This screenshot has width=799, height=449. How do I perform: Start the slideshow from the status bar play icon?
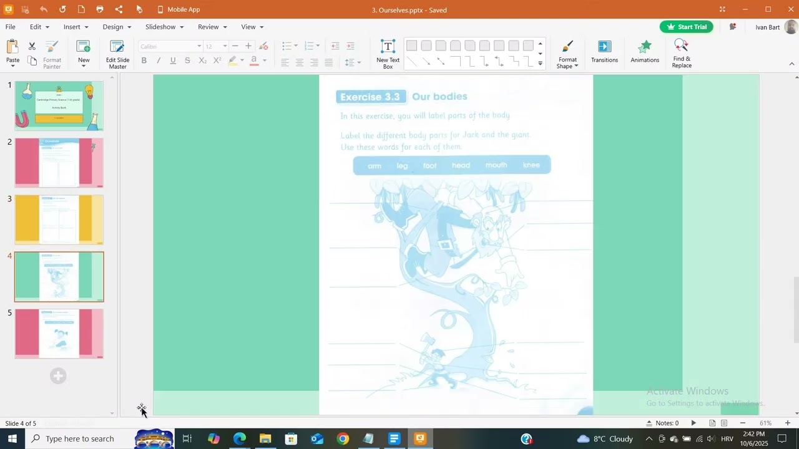point(694,423)
